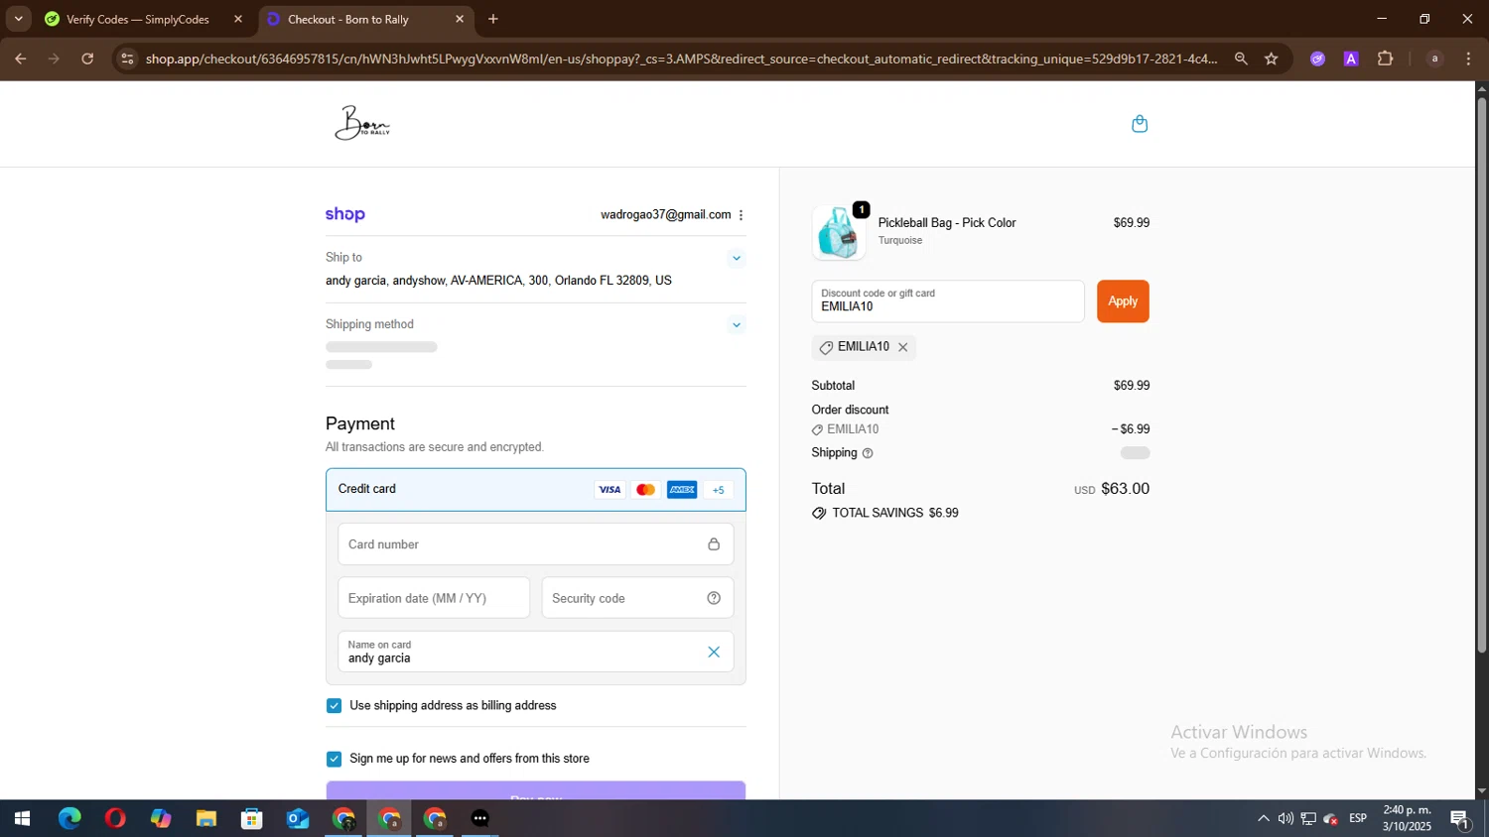Expand the Ship to section
This screenshot has height=837, width=1489.
point(737,258)
